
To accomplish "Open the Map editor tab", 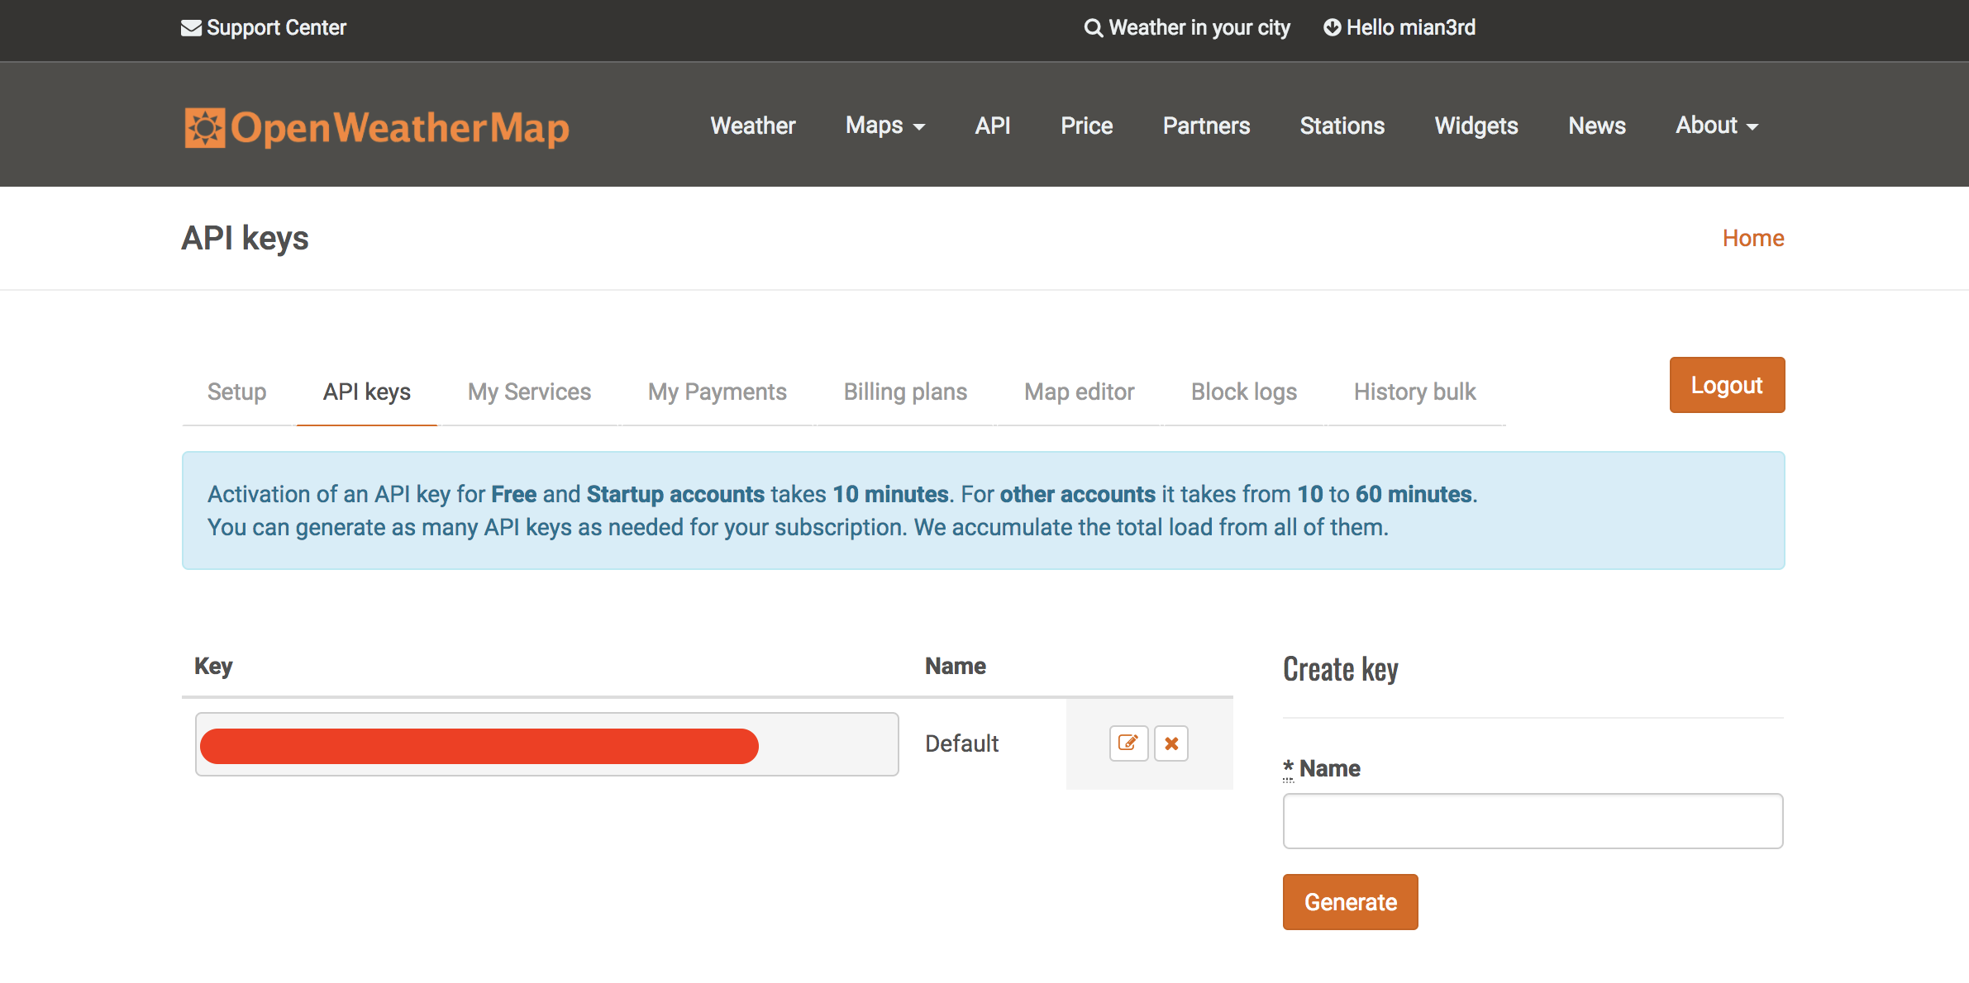I will [1079, 392].
